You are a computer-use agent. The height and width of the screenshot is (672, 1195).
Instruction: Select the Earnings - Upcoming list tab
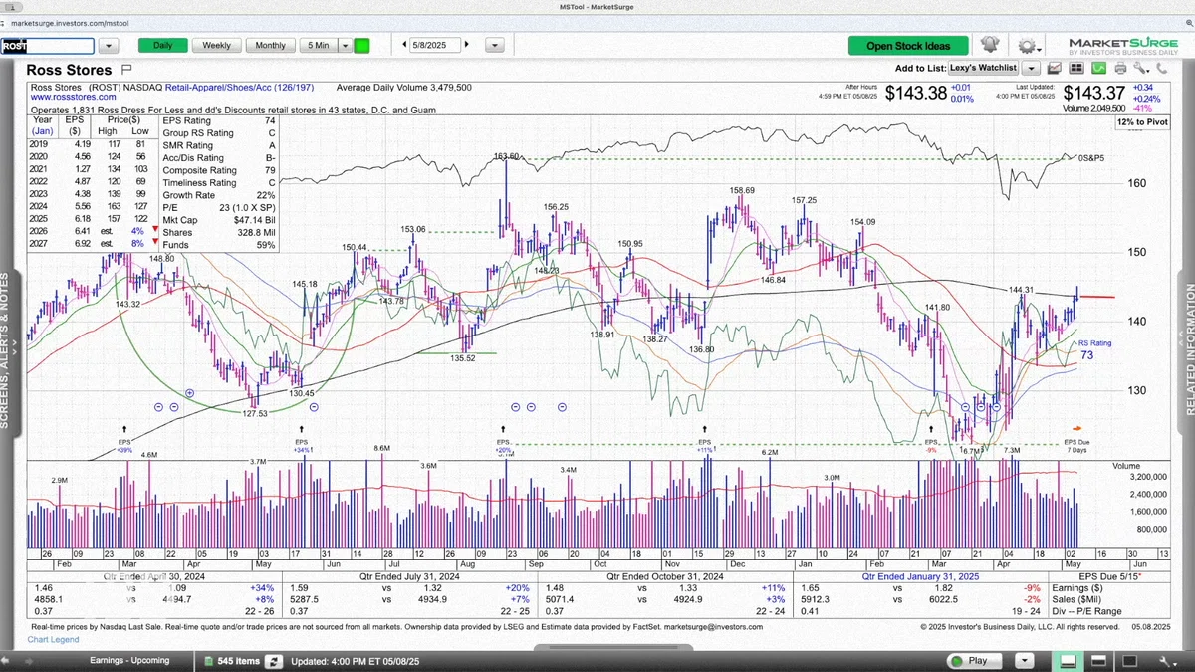click(129, 661)
